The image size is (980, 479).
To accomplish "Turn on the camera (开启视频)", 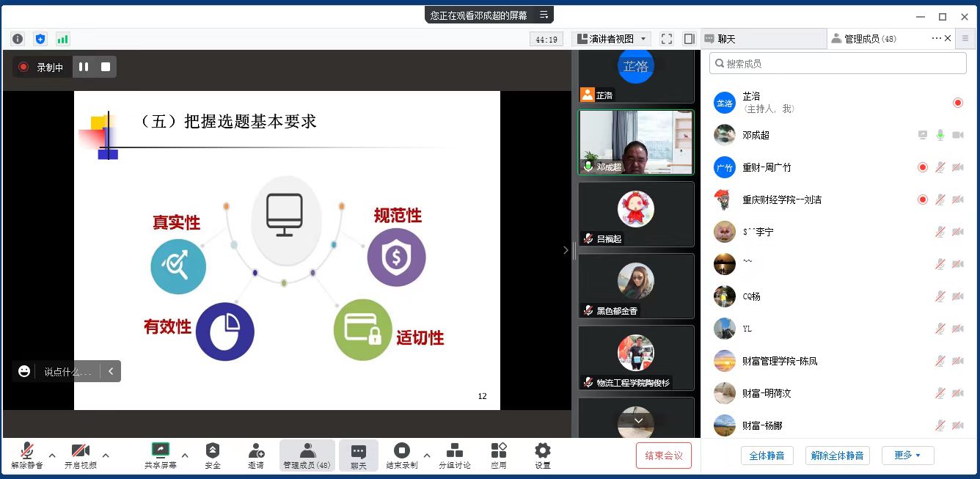I will point(81,451).
